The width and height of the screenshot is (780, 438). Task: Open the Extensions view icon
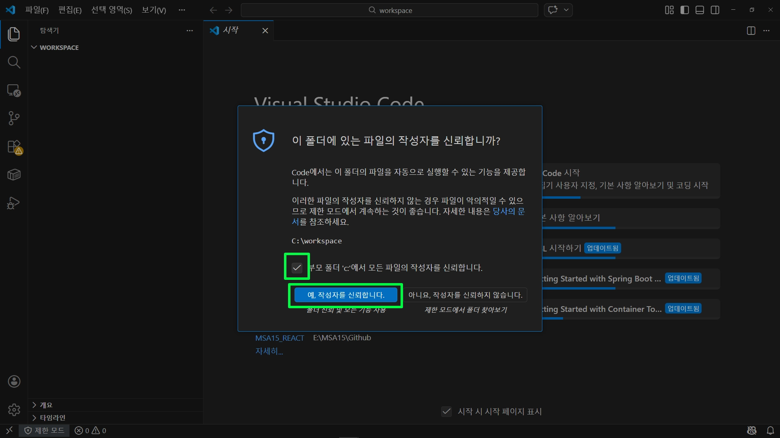14,146
